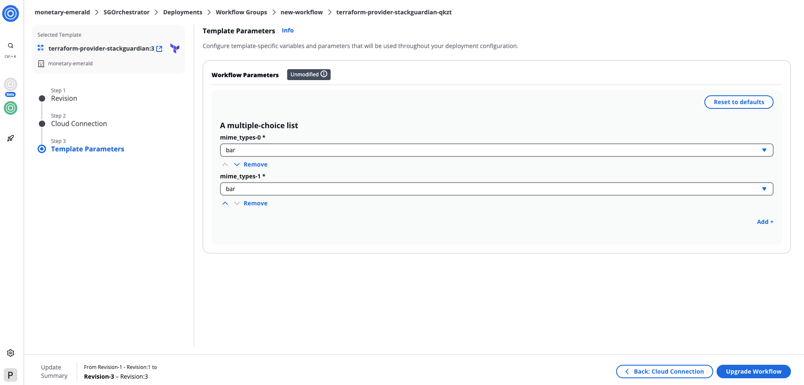The image size is (804, 385).
Task: Click the StackGuardian logo icon
Action: (10, 13)
